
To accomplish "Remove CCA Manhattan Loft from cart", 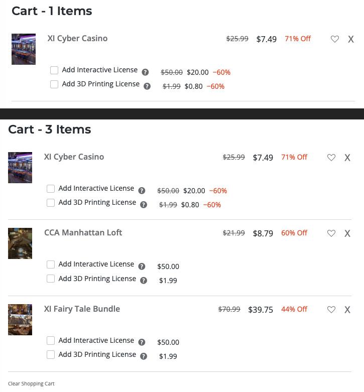I will (x=347, y=233).
